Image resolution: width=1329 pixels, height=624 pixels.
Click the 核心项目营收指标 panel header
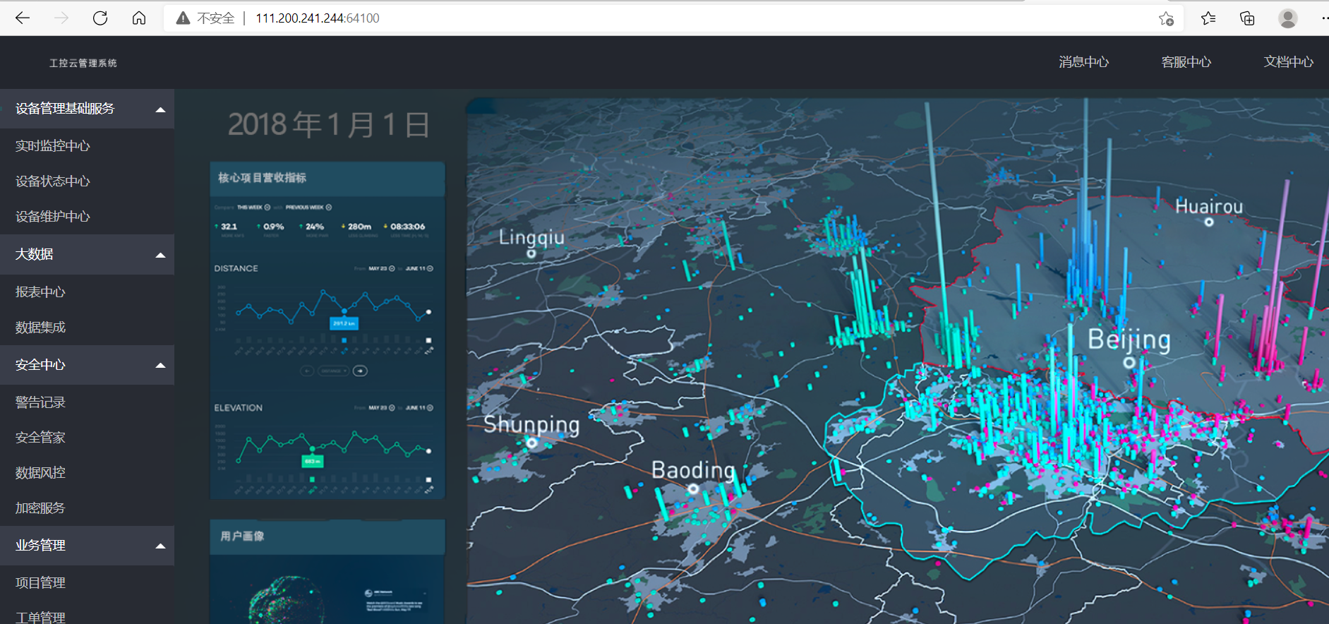click(x=327, y=179)
